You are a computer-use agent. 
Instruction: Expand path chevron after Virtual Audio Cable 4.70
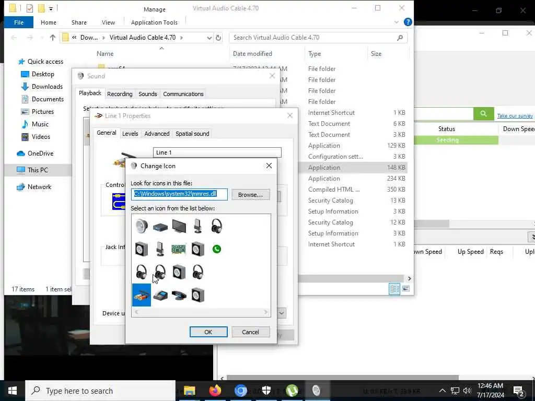pos(181,38)
